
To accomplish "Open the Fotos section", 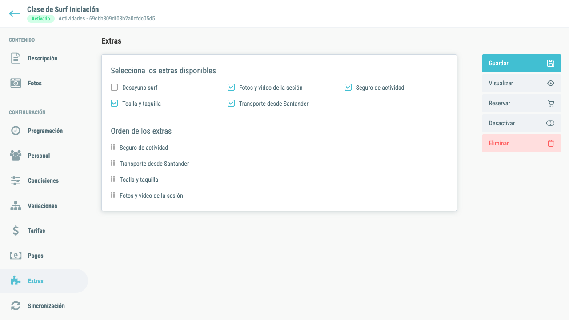I will coord(44,83).
